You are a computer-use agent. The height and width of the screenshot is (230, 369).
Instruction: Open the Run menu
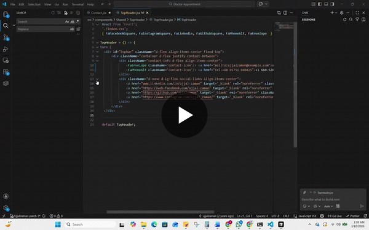(65, 4)
